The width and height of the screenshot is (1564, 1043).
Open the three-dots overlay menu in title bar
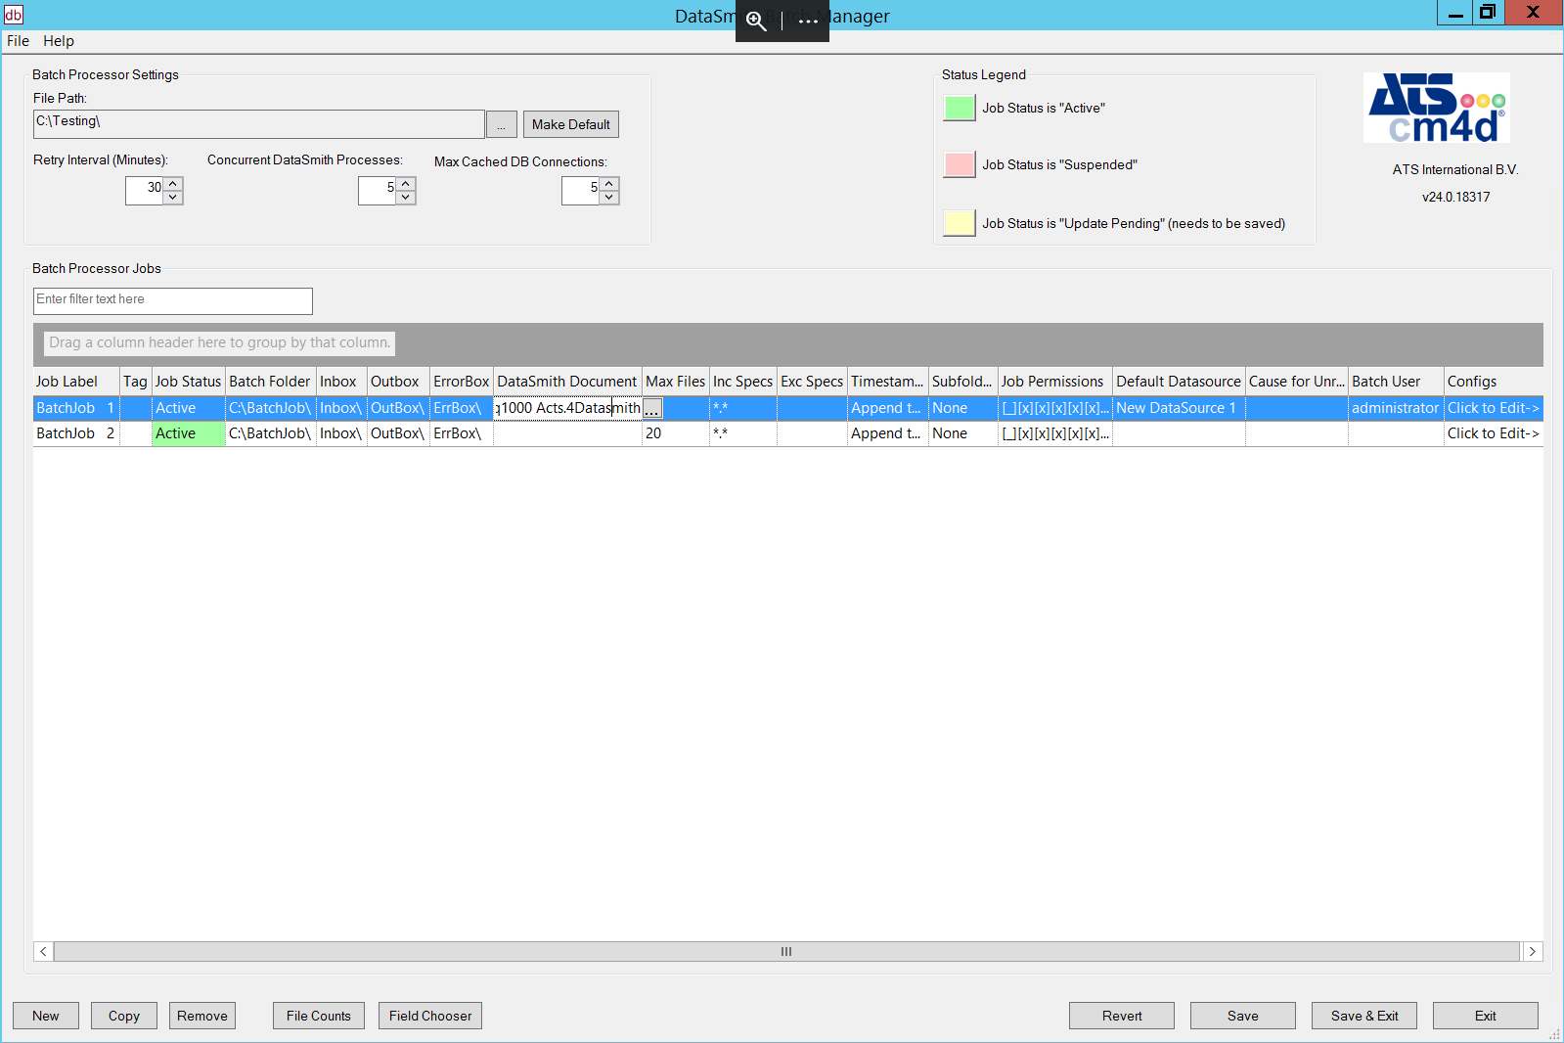point(808,21)
